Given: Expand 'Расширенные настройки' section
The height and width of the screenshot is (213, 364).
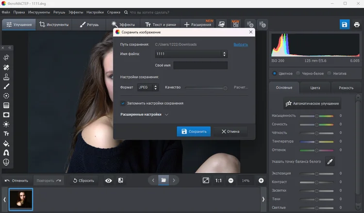Looking at the screenshot, I should pyautogui.click(x=144, y=115).
